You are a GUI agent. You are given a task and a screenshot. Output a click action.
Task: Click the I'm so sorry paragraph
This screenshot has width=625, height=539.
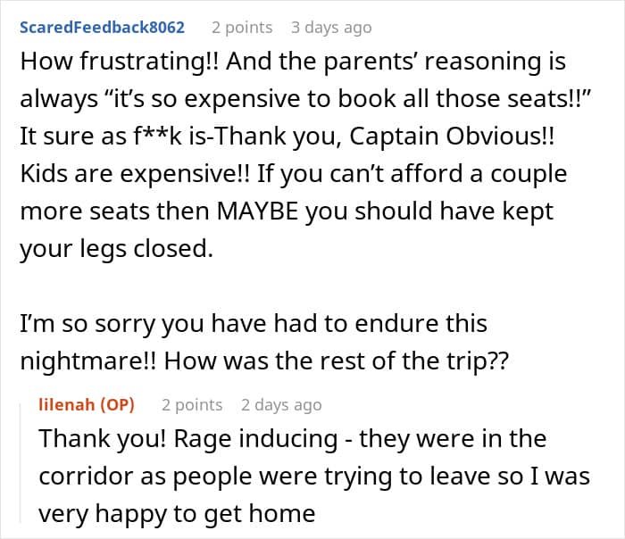(264, 342)
